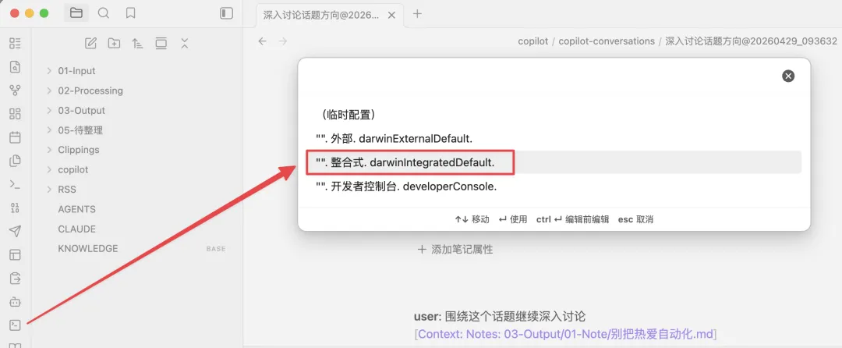The height and width of the screenshot is (348, 842).
Task: Click the terminal icon in ribbon
Action: [15, 325]
